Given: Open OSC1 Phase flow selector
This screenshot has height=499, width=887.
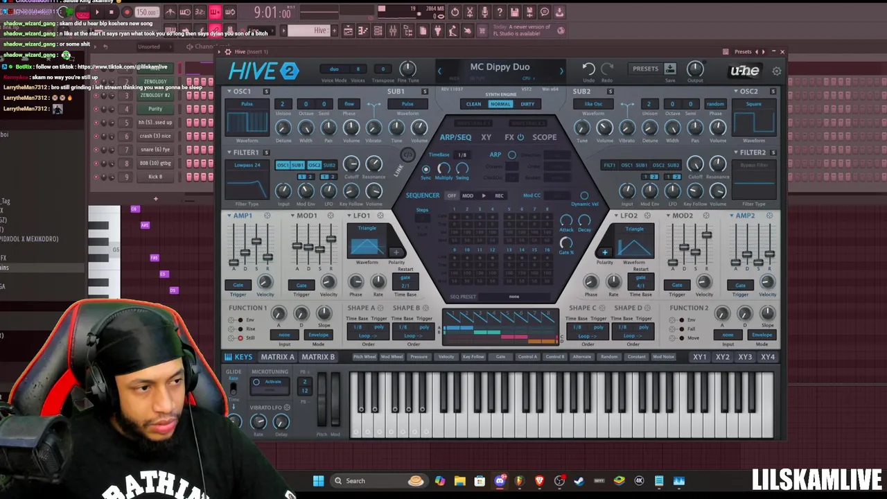Looking at the screenshot, I should click(x=349, y=104).
